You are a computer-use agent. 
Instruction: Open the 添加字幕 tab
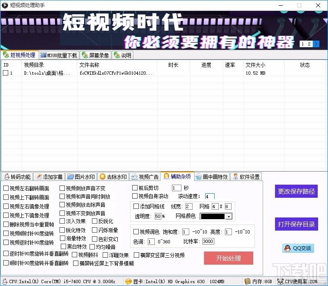click(49, 177)
